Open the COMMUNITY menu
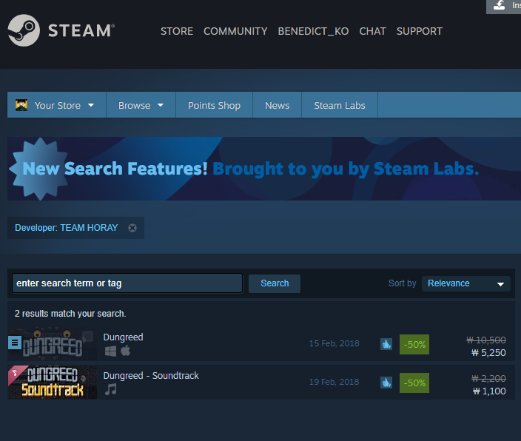This screenshot has height=441, width=521. pyautogui.click(x=235, y=31)
